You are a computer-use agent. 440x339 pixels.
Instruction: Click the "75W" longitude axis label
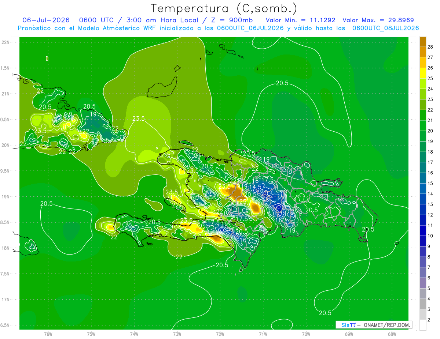pos(91,334)
